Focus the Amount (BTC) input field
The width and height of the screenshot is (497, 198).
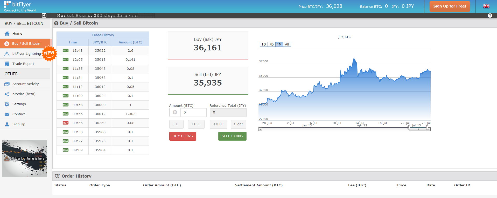tap(193, 112)
